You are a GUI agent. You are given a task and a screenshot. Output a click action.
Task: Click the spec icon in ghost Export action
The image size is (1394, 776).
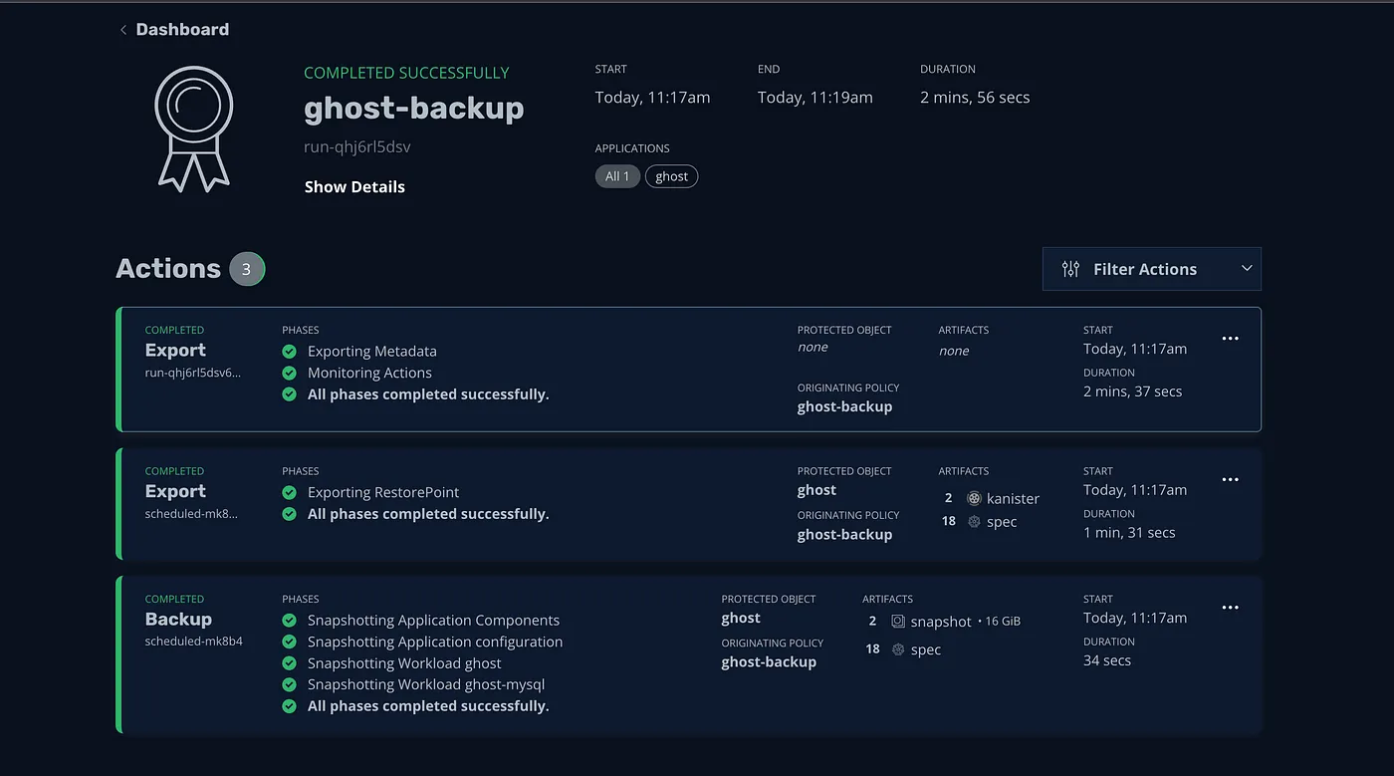point(974,522)
